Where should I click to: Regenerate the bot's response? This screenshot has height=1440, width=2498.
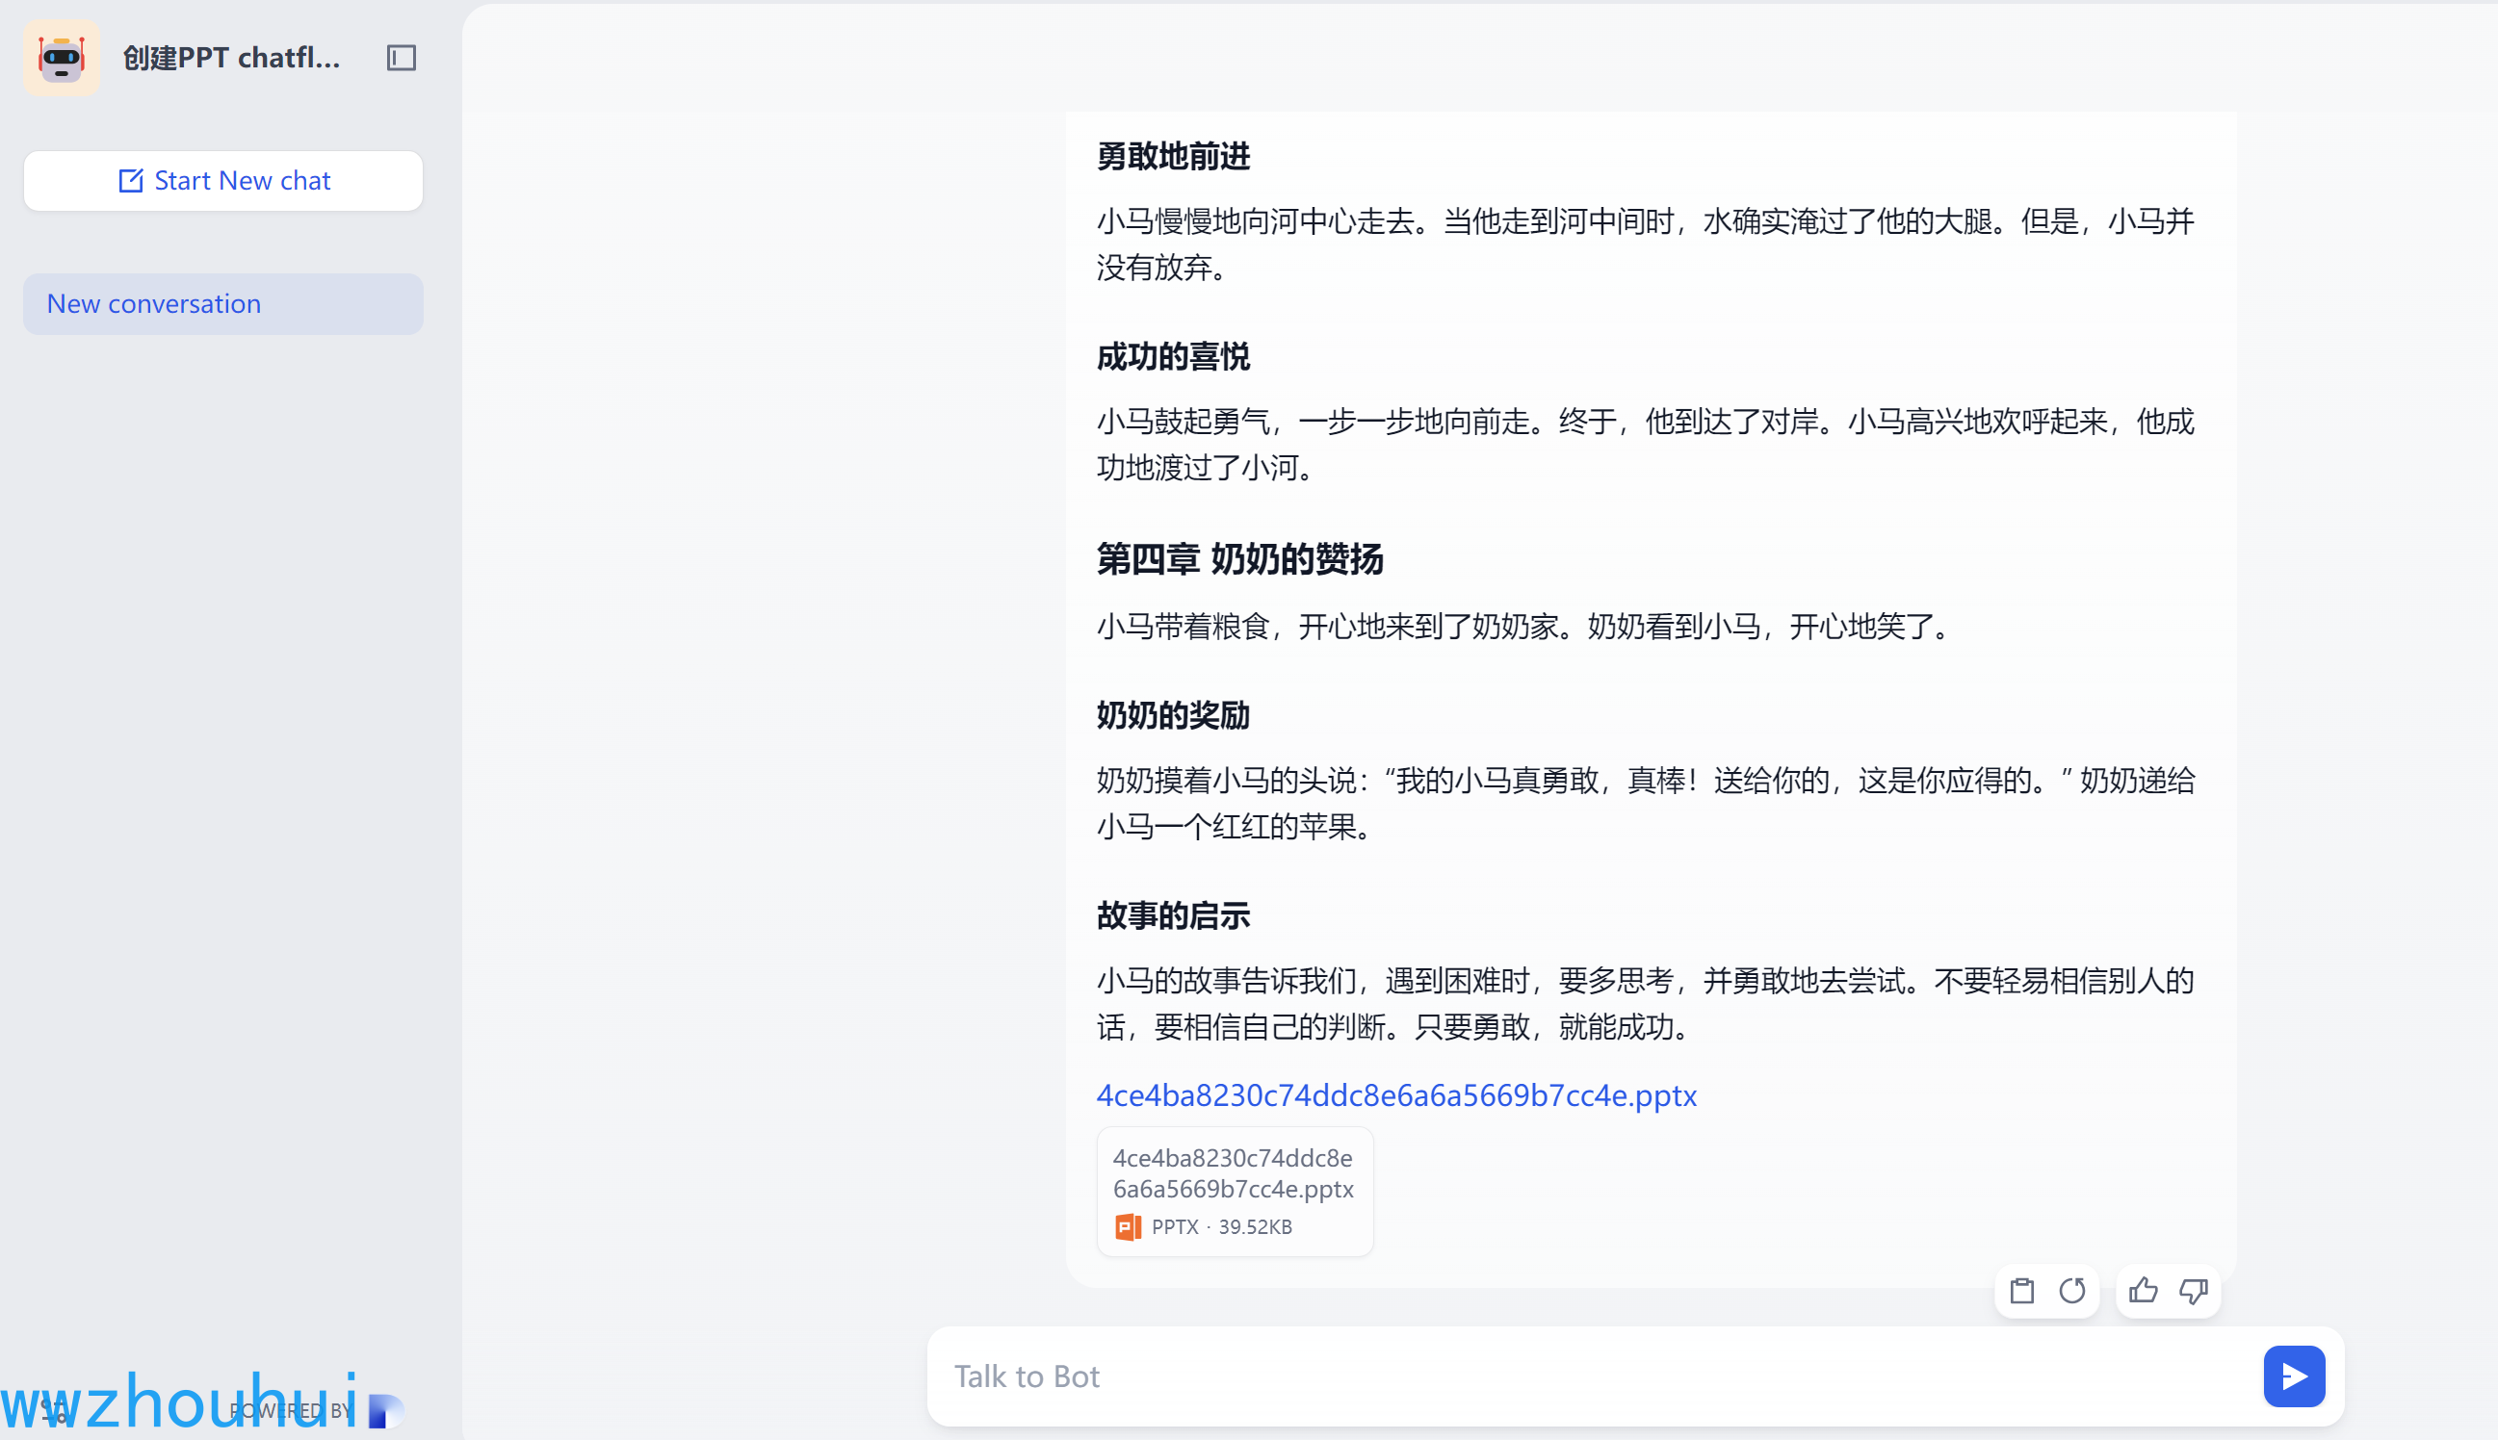2071,1291
